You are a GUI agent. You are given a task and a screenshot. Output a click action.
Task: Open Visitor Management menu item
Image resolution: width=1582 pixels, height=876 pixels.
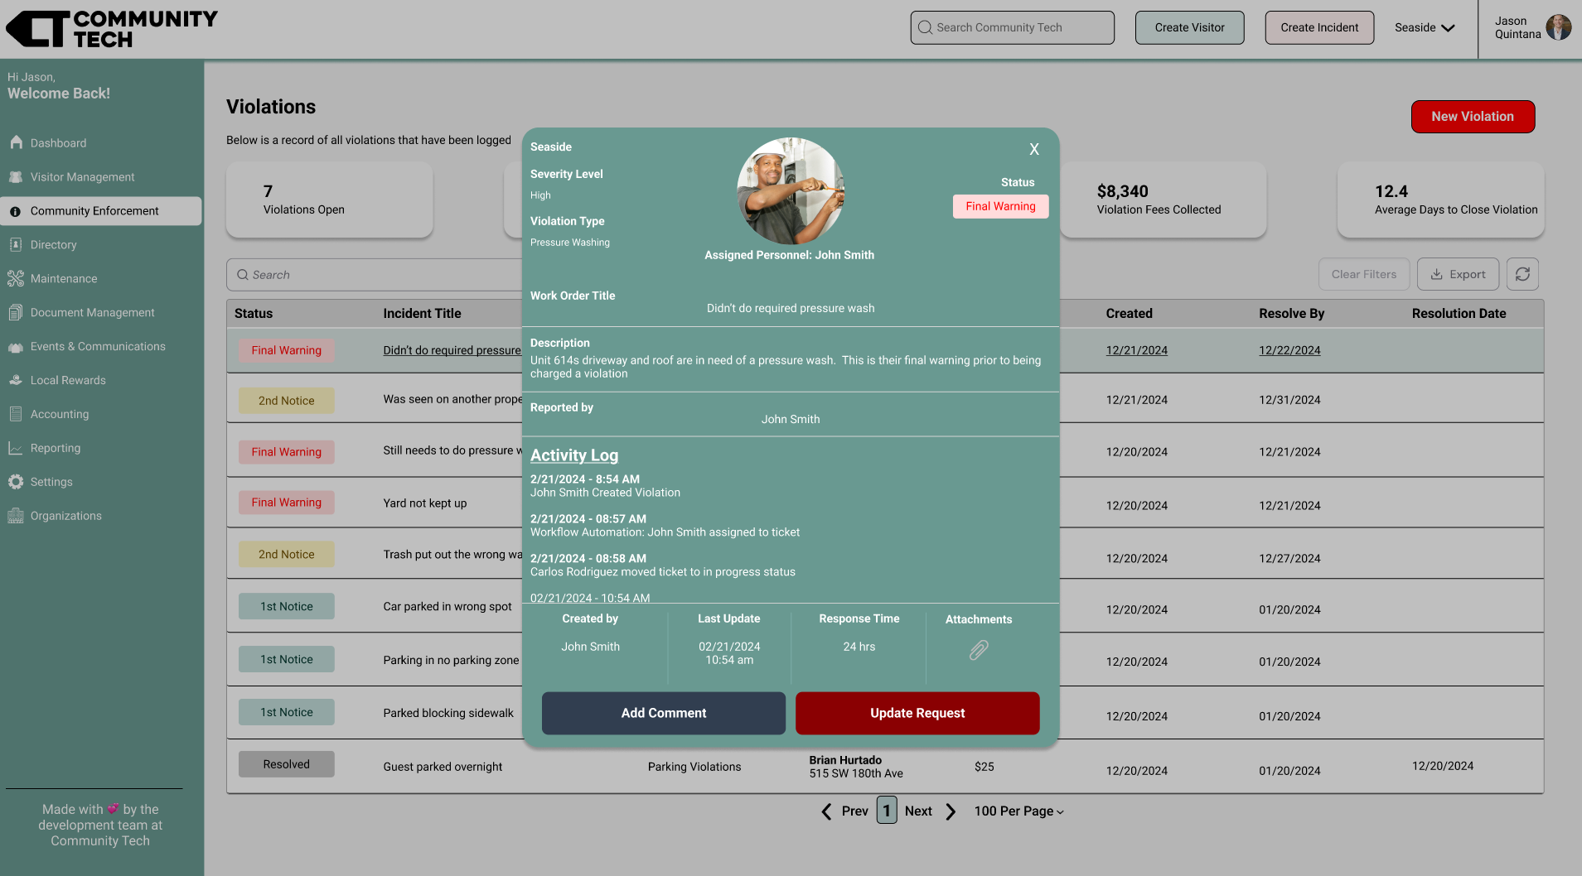[x=83, y=177]
